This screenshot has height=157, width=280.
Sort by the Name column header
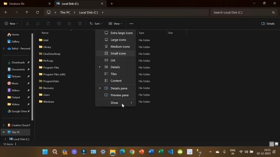coord(45,33)
